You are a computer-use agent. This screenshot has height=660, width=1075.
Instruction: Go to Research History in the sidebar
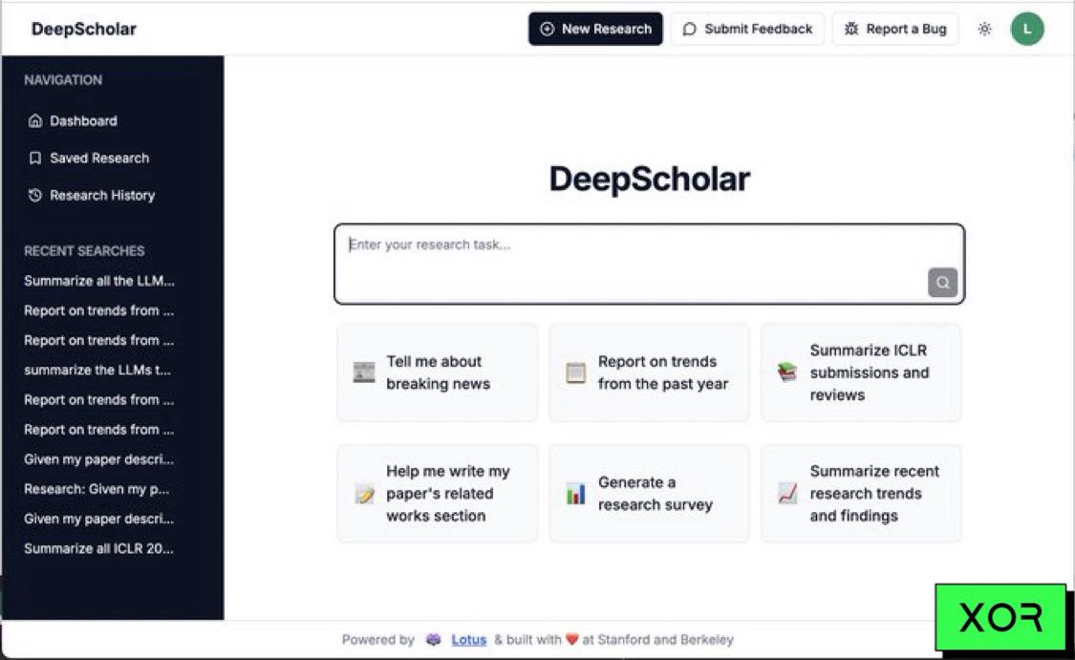click(x=101, y=196)
